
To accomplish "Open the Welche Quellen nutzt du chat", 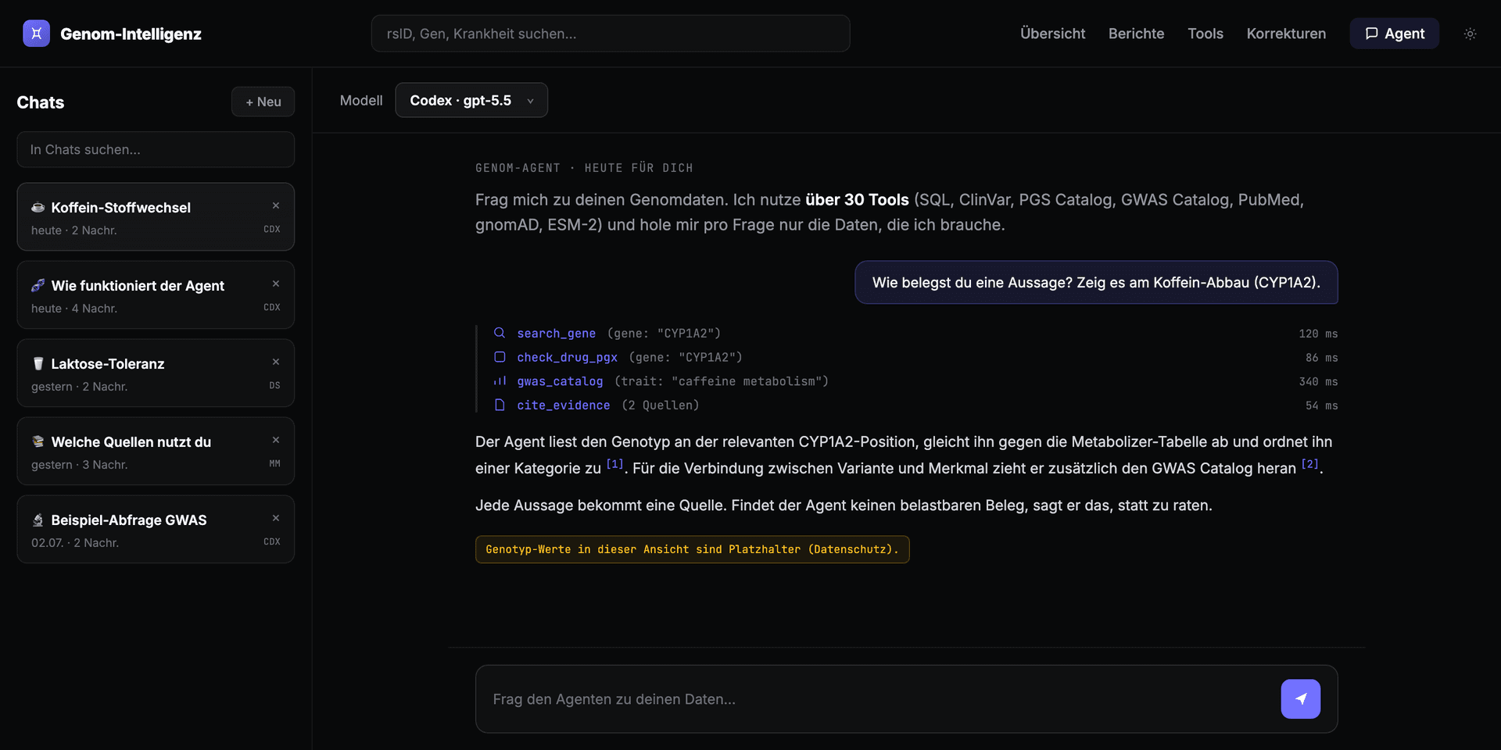I will pyautogui.click(x=156, y=451).
